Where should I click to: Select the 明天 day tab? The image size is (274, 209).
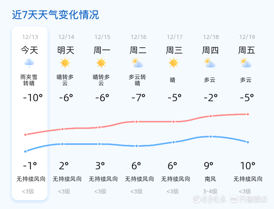66,50
